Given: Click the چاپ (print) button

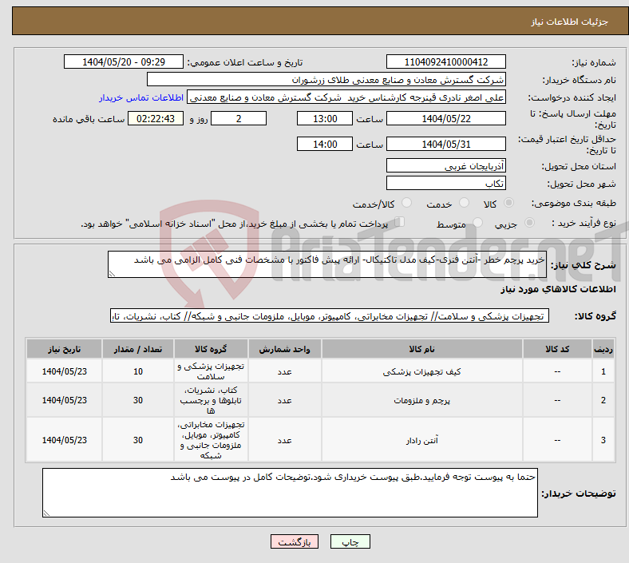Looking at the screenshot, I should tap(350, 541).
